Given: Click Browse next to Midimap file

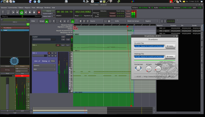Looking at the screenshot, I should 170,57.
